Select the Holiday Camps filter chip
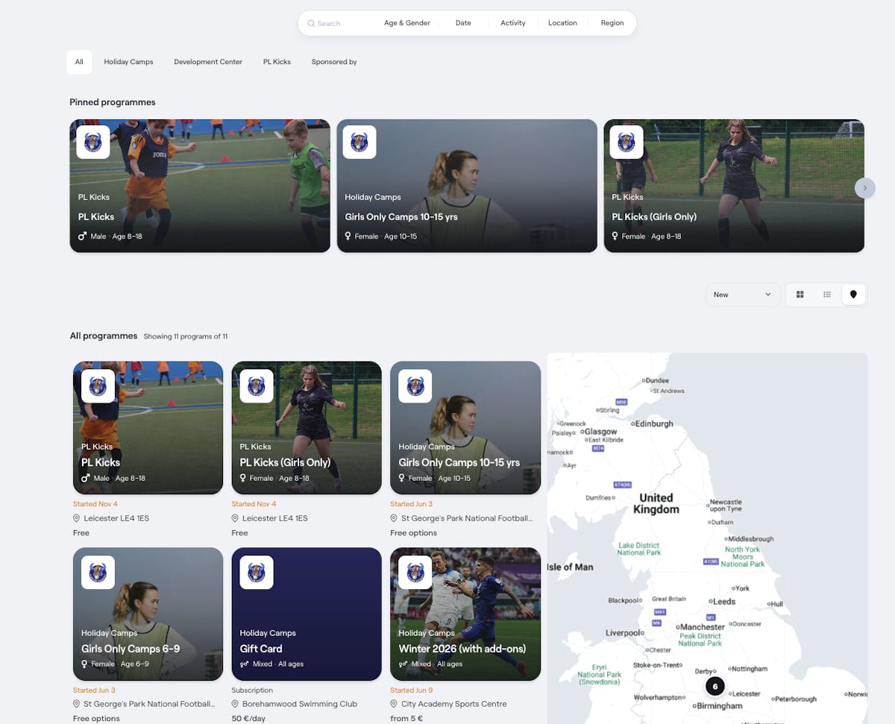 [128, 62]
